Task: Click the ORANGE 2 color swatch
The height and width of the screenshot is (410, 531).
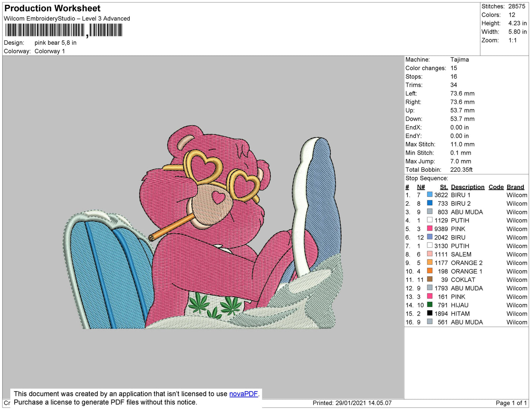Action: click(430, 262)
